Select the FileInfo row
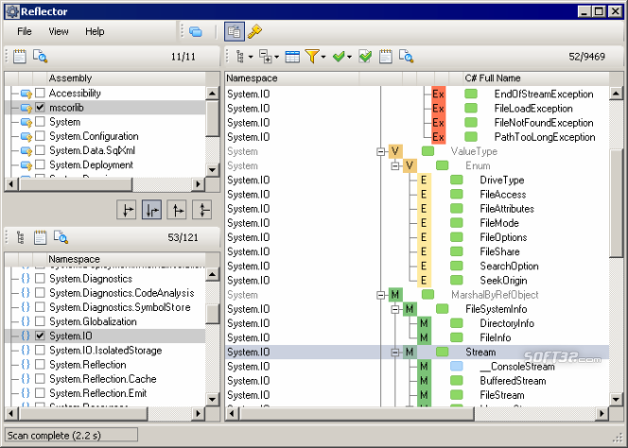 tap(417, 337)
